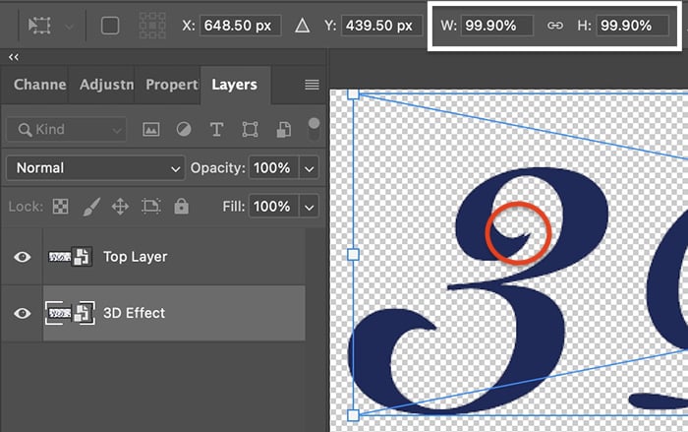Select the reference point location grid
The width and height of the screenshot is (688, 432).
click(152, 26)
